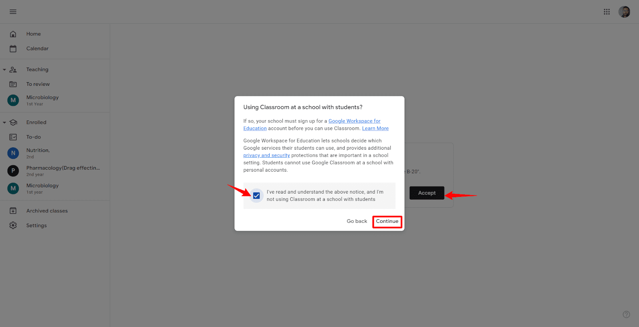The image size is (639, 327).
Task: Open the Google apps grid
Action: coord(607,12)
